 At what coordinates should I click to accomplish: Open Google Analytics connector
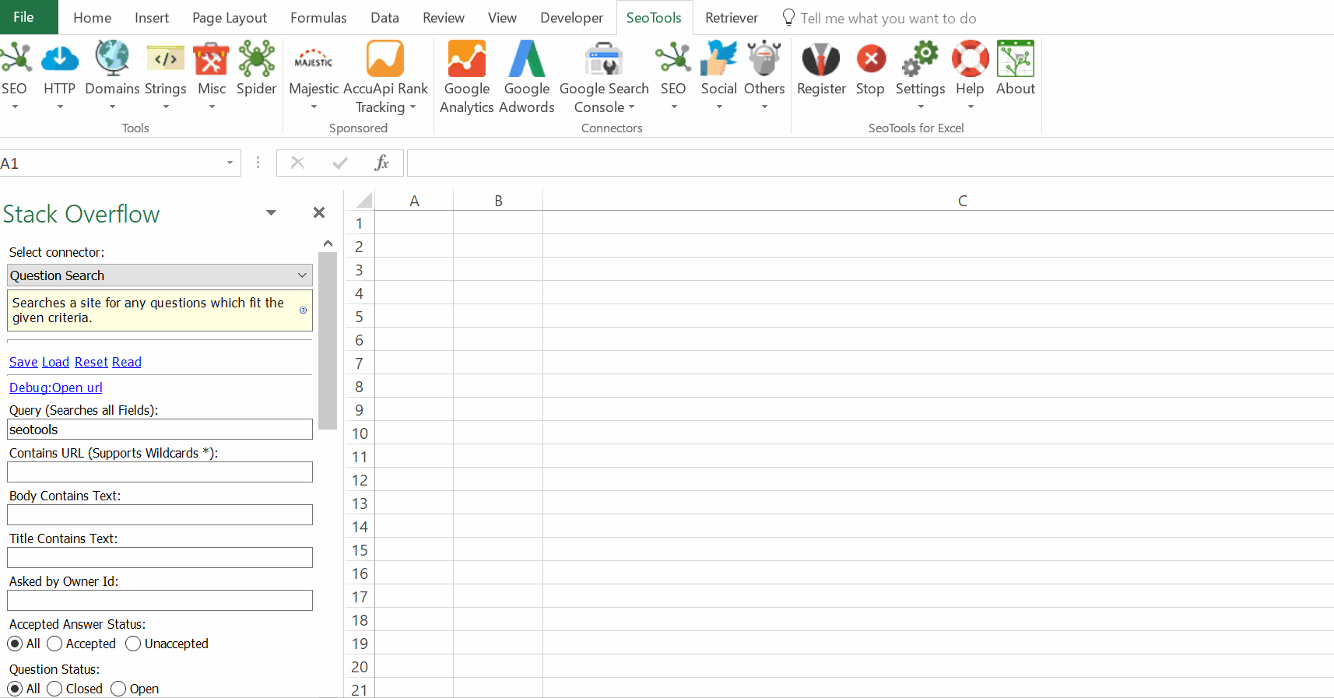tap(467, 59)
